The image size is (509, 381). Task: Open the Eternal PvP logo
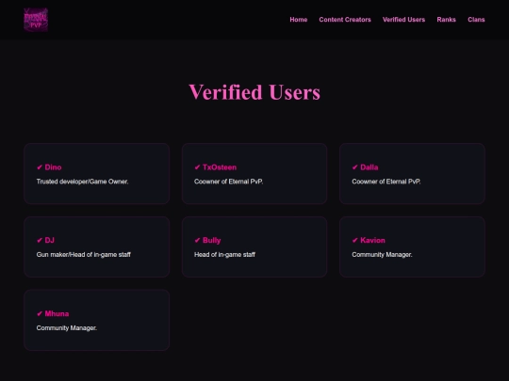(x=36, y=20)
